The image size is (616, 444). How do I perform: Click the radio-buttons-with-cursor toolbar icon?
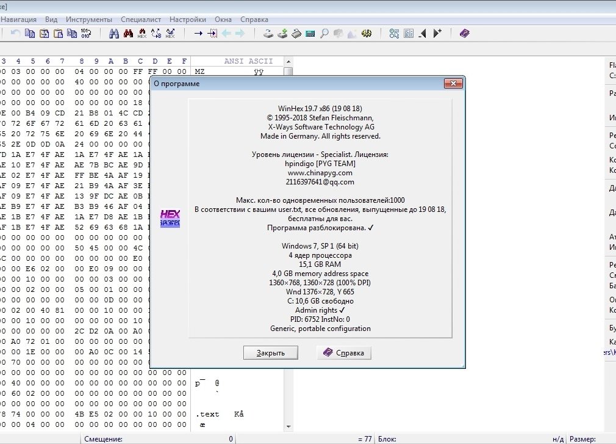(x=395, y=34)
